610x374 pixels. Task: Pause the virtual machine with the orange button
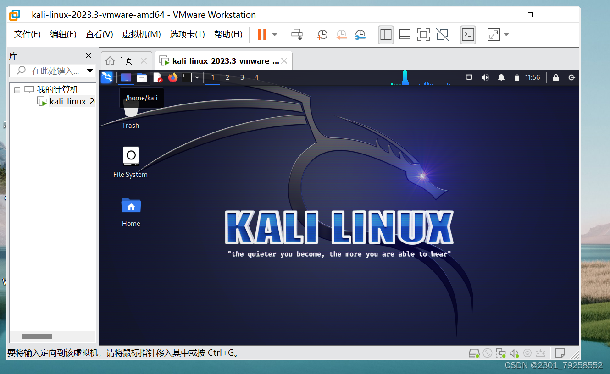(x=262, y=34)
